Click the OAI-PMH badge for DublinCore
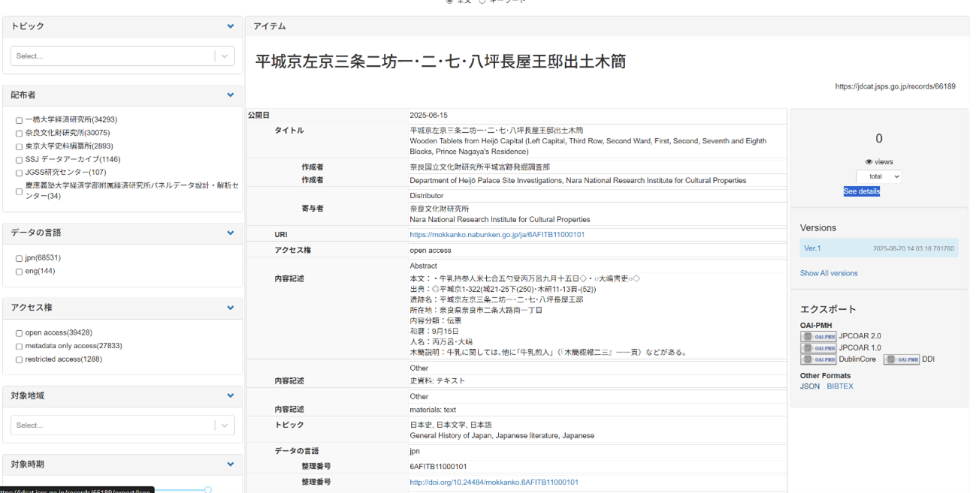Viewport: 976px width, 493px height. tap(818, 359)
